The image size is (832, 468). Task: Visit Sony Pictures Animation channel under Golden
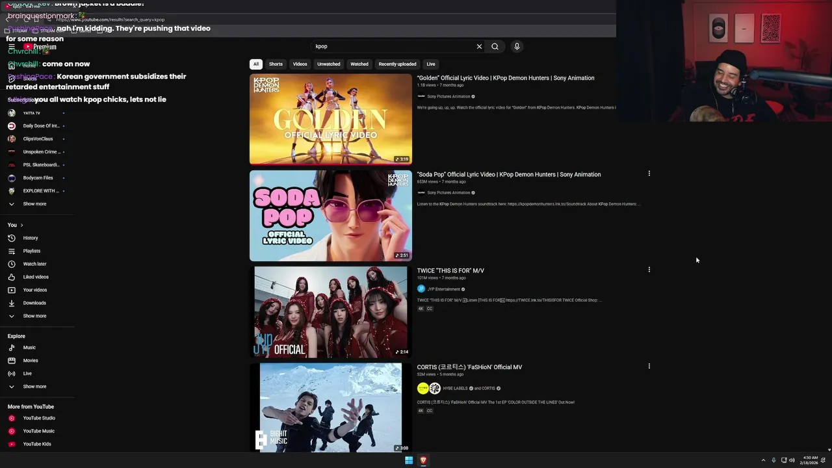tap(448, 97)
